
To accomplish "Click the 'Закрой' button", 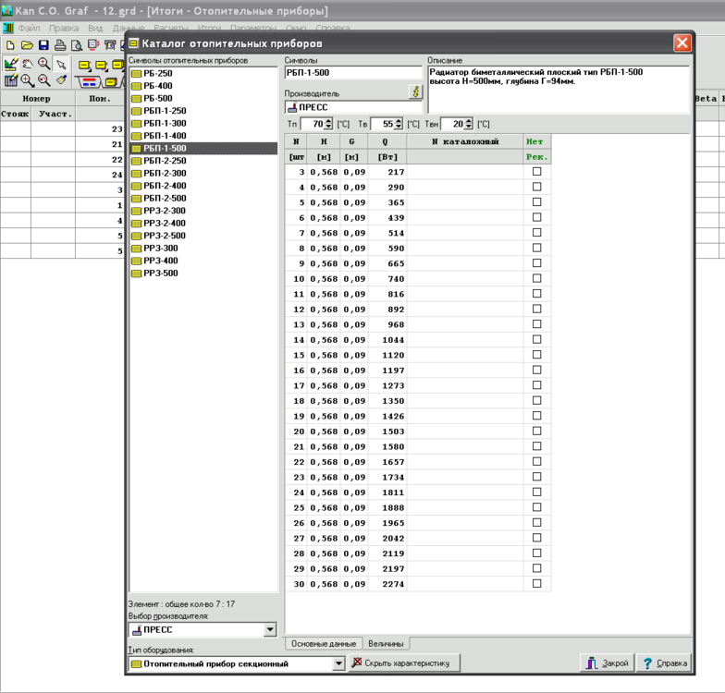I will (607, 663).
